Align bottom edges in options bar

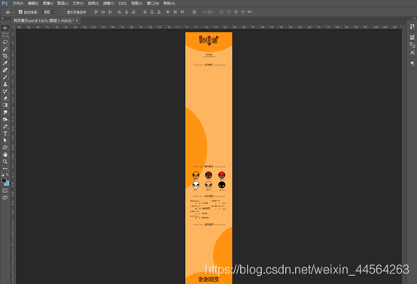click(110, 12)
